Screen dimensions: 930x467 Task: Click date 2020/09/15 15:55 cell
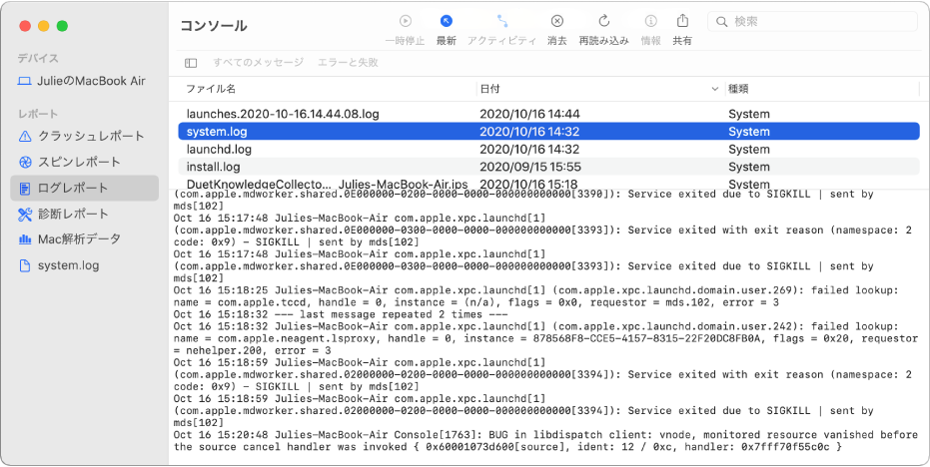[530, 167]
